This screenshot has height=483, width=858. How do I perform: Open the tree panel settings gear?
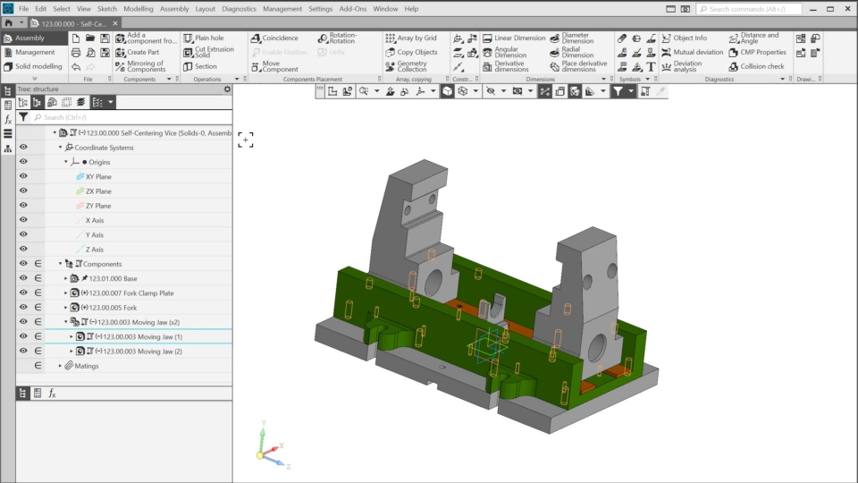[227, 89]
